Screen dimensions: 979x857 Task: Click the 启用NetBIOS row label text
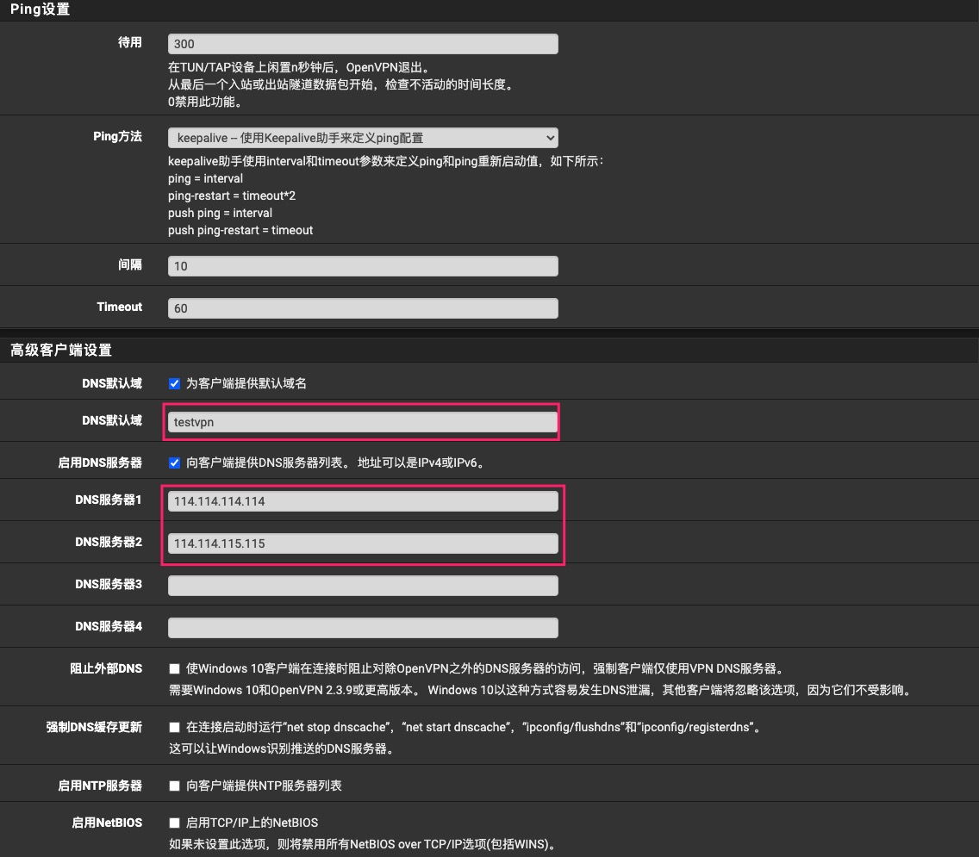tap(107, 823)
